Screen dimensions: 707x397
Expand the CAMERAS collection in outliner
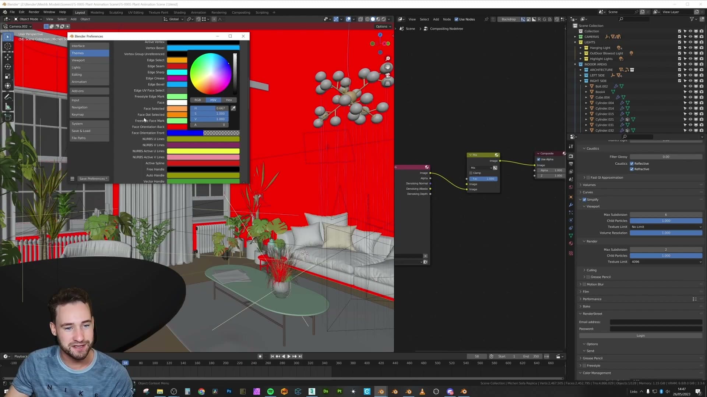point(575,37)
